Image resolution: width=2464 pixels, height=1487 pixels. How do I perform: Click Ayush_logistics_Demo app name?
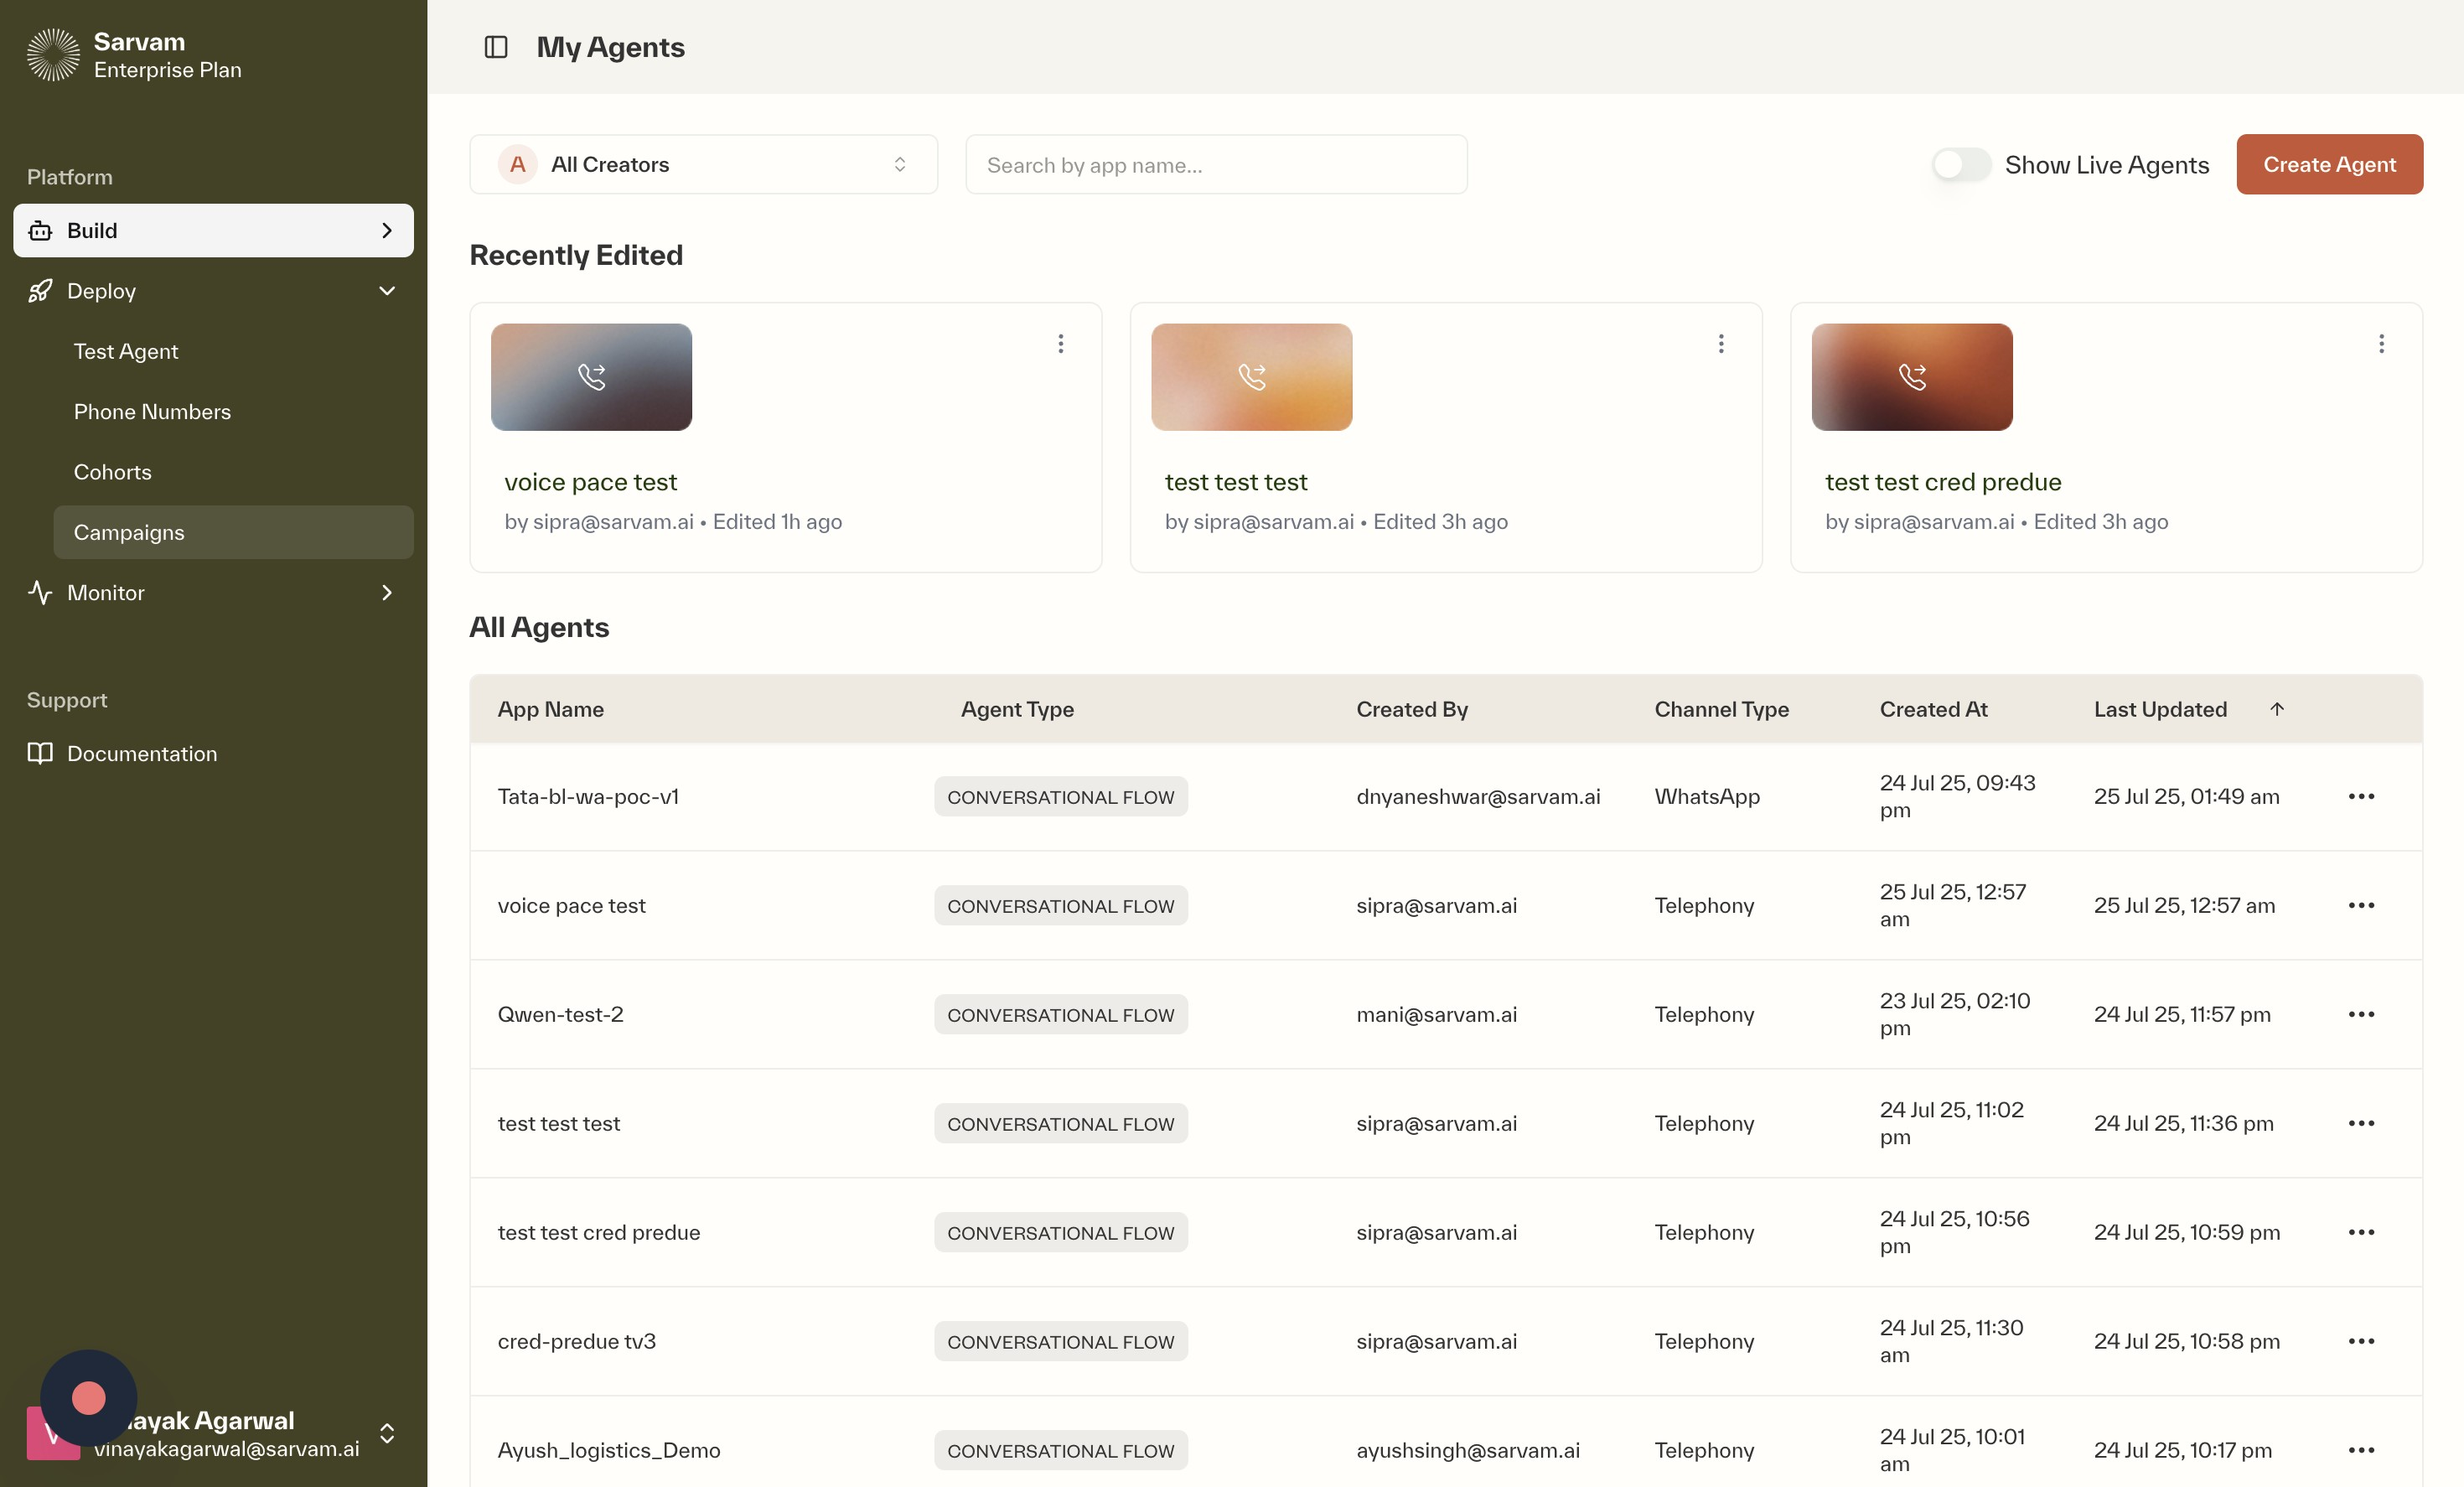(x=609, y=1451)
